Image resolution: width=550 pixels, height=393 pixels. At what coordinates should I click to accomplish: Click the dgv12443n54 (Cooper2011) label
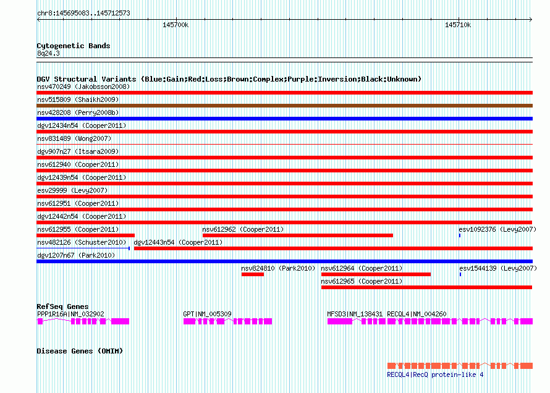(178, 242)
